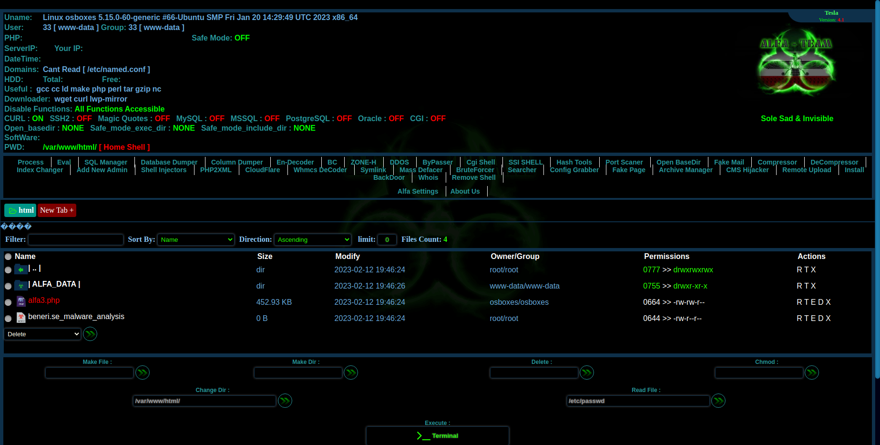Click the Terminal button under Execute
The width and height of the screenshot is (880, 445).
click(x=438, y=436)
